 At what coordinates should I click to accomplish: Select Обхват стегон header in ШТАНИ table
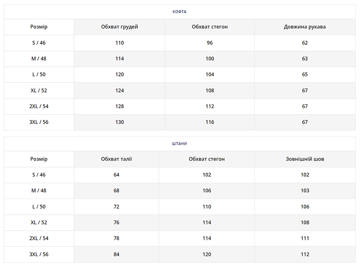pyautogui.click(x=207, y=159)
